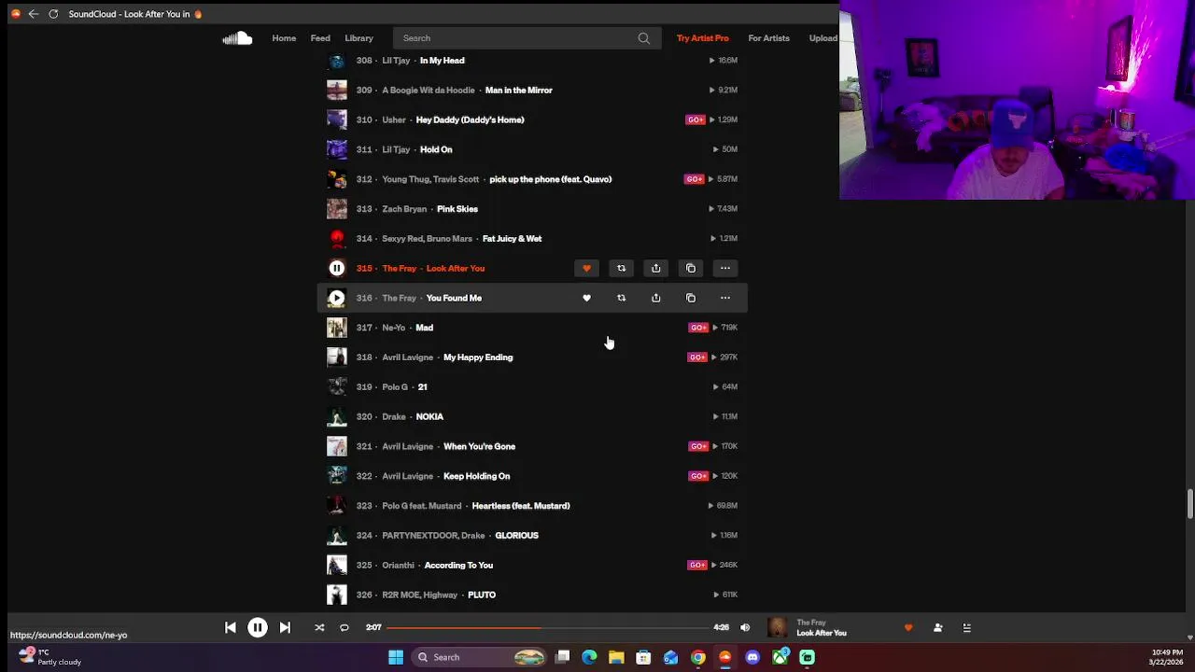Open NOKIA track by Drake
1195x672 pixels.
pos(429,417)
